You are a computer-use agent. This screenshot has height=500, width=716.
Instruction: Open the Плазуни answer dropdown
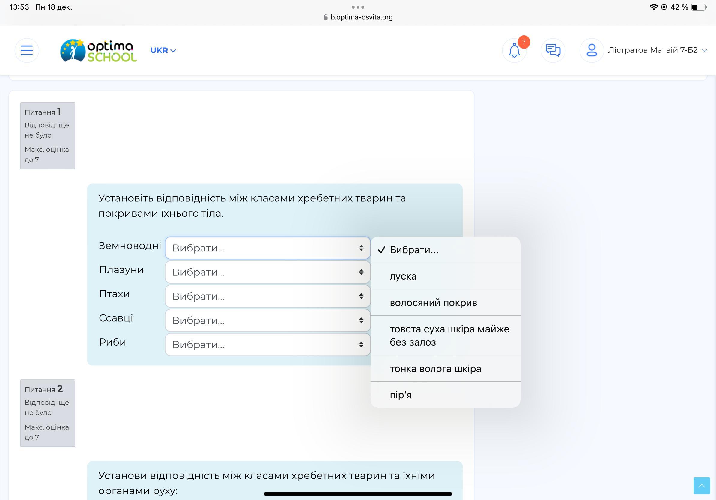pos(267,272)
